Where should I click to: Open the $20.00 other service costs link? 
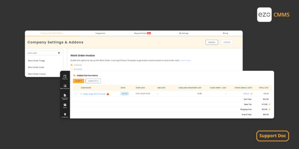click(246, 93)
